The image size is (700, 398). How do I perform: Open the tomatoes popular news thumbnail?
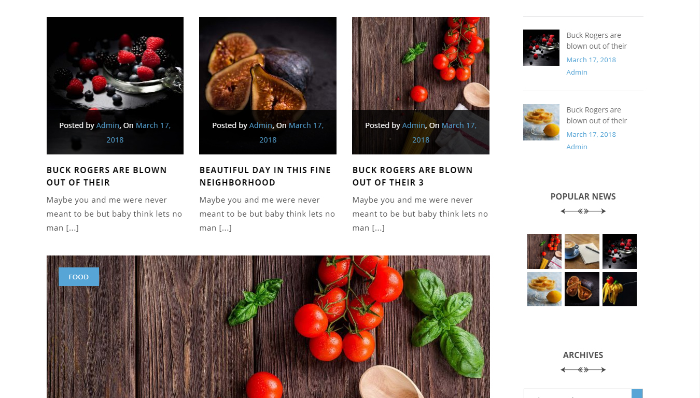pos(544,251)
